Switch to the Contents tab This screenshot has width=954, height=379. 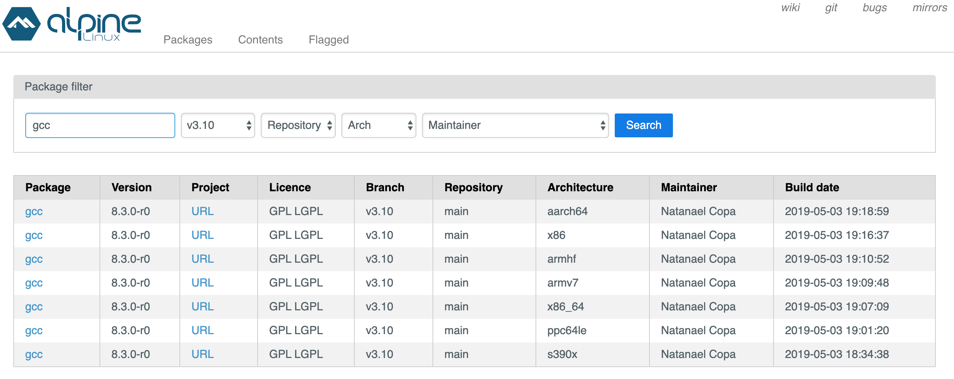pyautogui.click(x=260, y=40)
